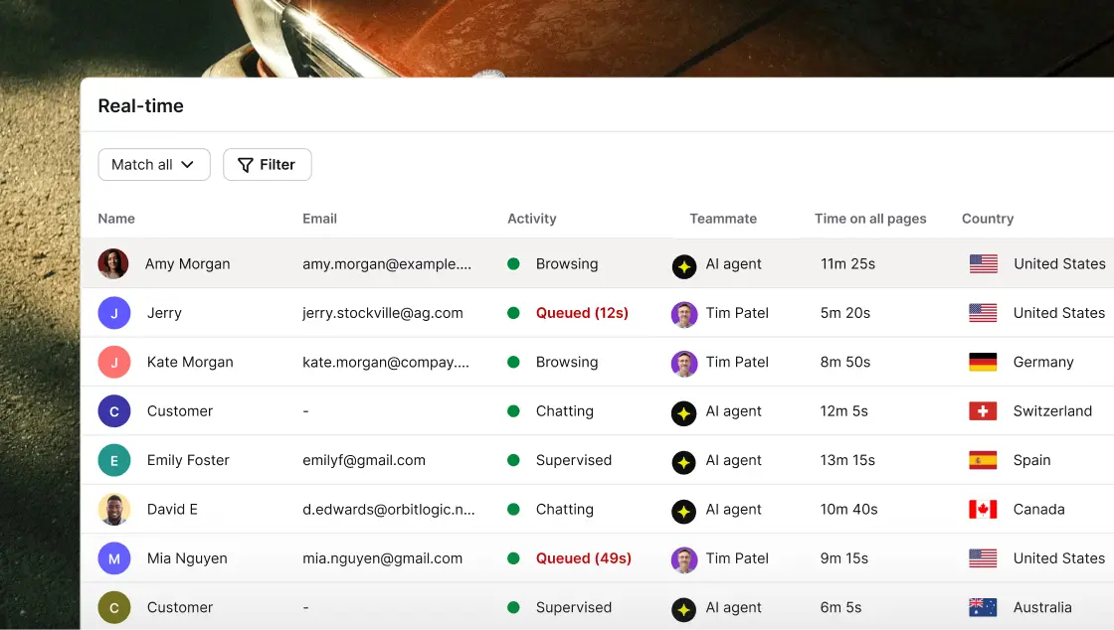Sort by Time on all pages header
The height and width of the screenshot is (630, 1114).
870,219
